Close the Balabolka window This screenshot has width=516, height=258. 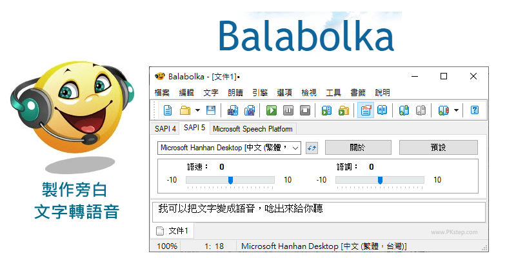[473, 76]
